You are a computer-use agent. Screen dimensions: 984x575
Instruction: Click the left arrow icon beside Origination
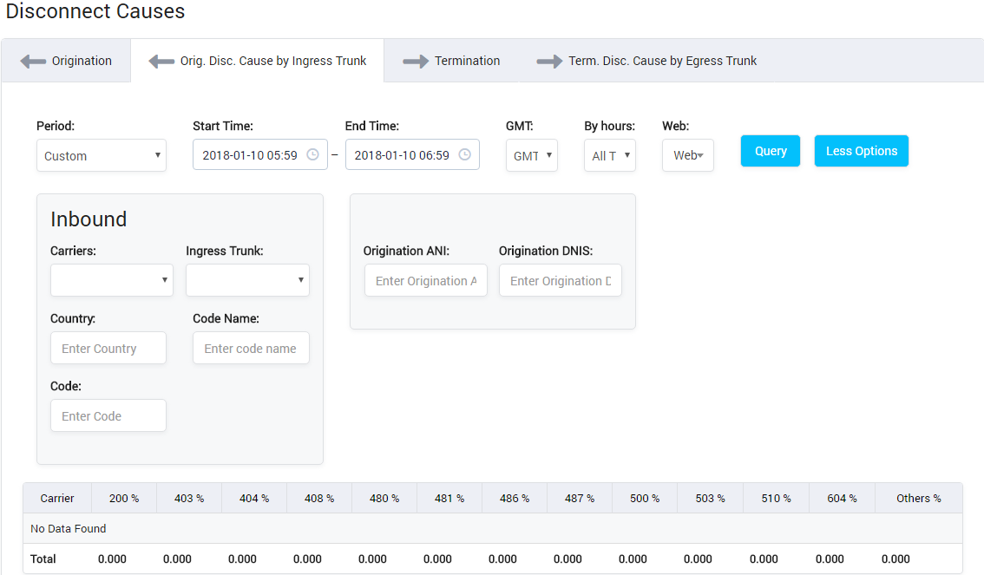click(x=33, y=62)
